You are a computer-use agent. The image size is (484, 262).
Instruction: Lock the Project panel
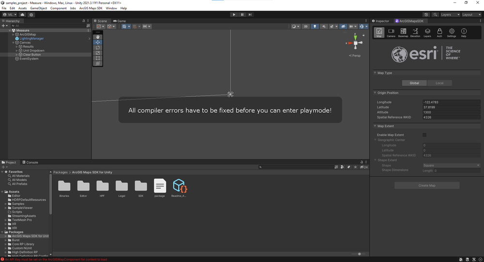coord(361,162)
